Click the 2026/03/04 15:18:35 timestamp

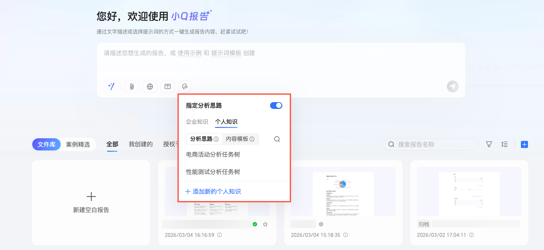pyautogui.click(x=316, y=235)
